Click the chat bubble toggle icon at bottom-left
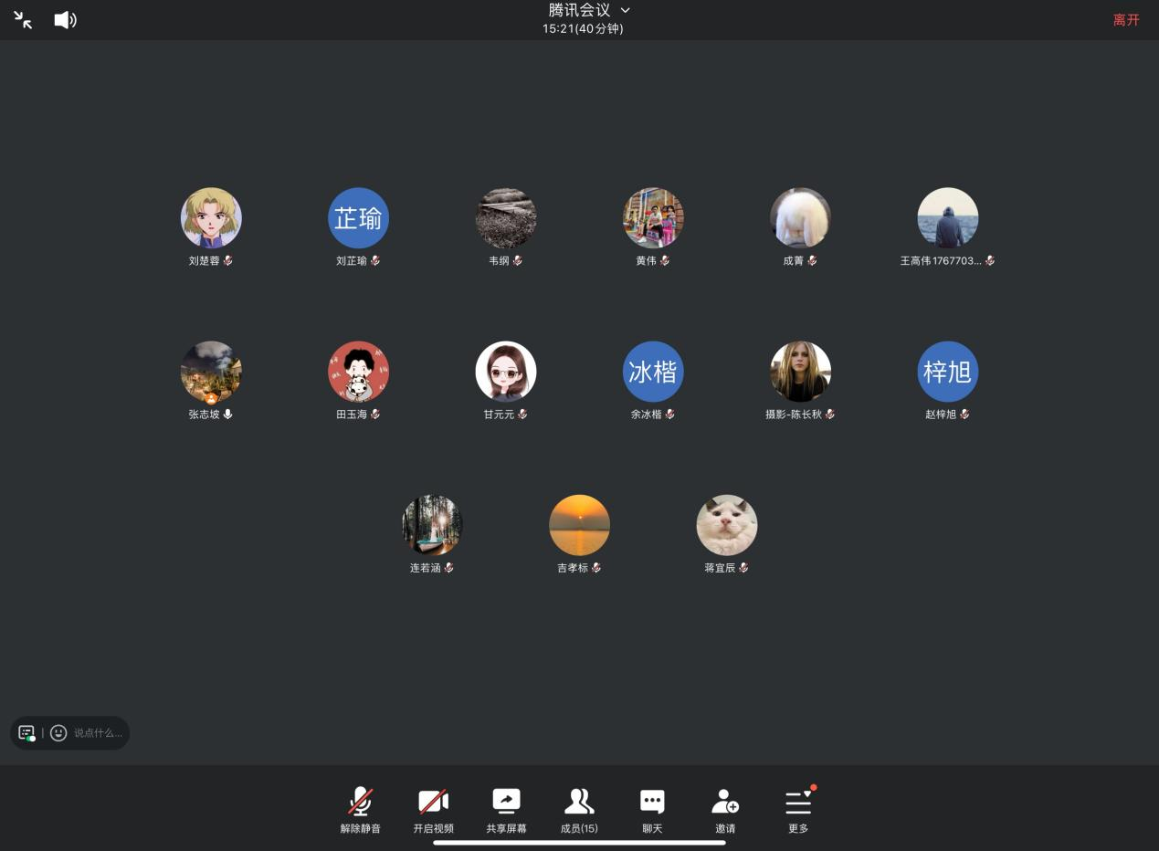Viewport: 1159px width, 851px height. coord(26,733)
